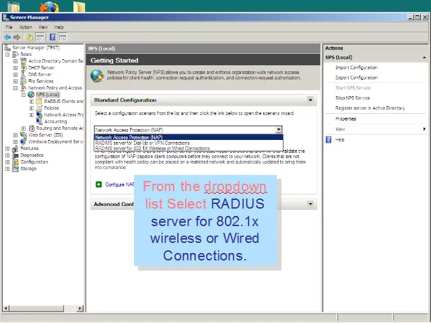
Task: Click the Network Access Protection node icon
Action: coord(39,115)
